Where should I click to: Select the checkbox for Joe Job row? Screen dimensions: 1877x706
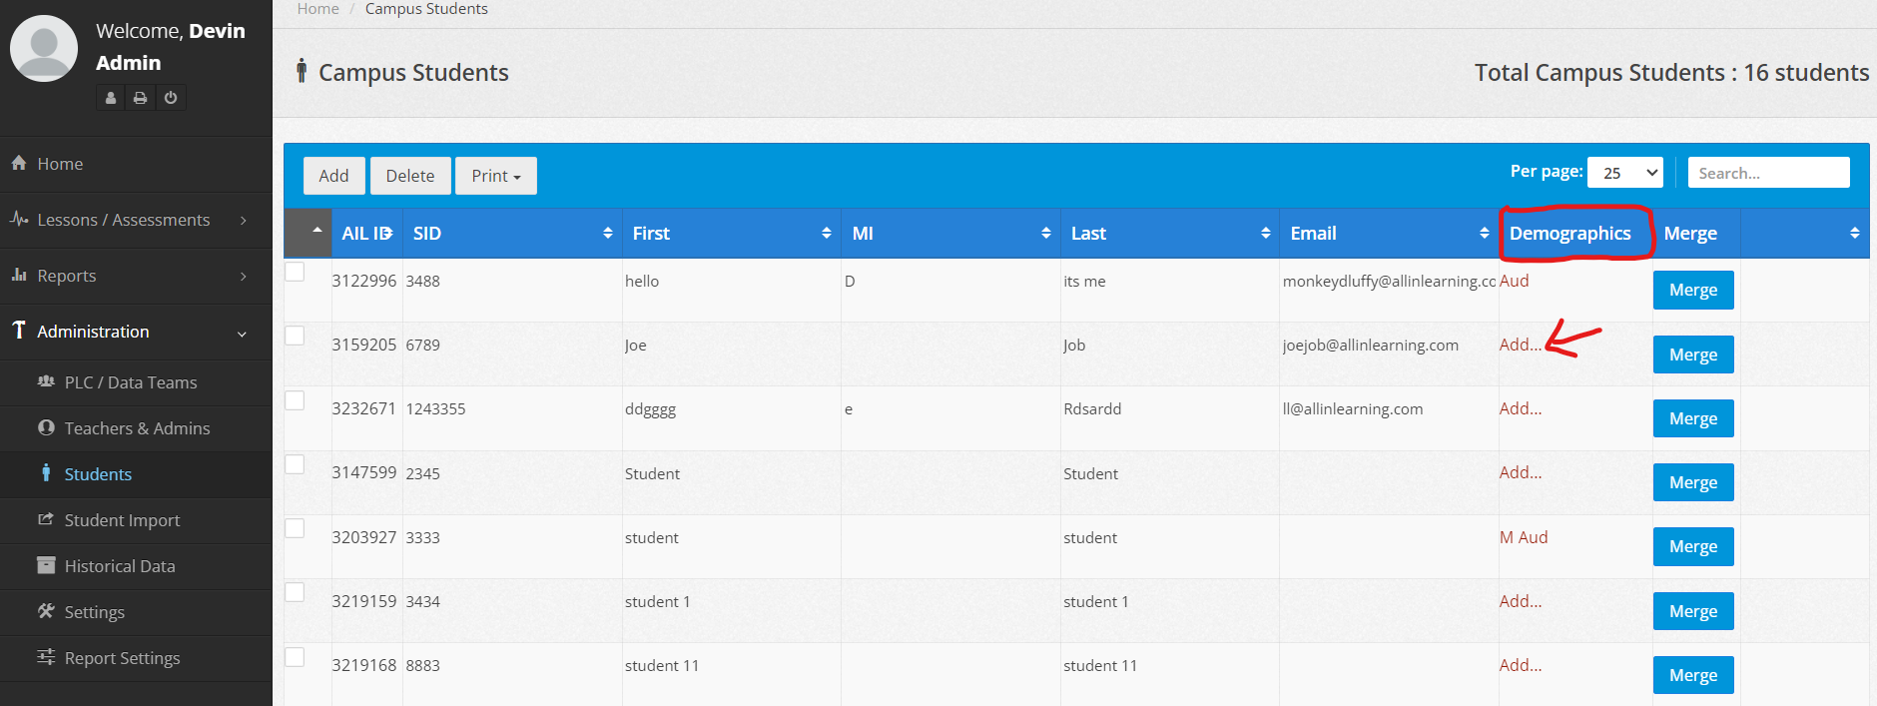coord(295,336)
